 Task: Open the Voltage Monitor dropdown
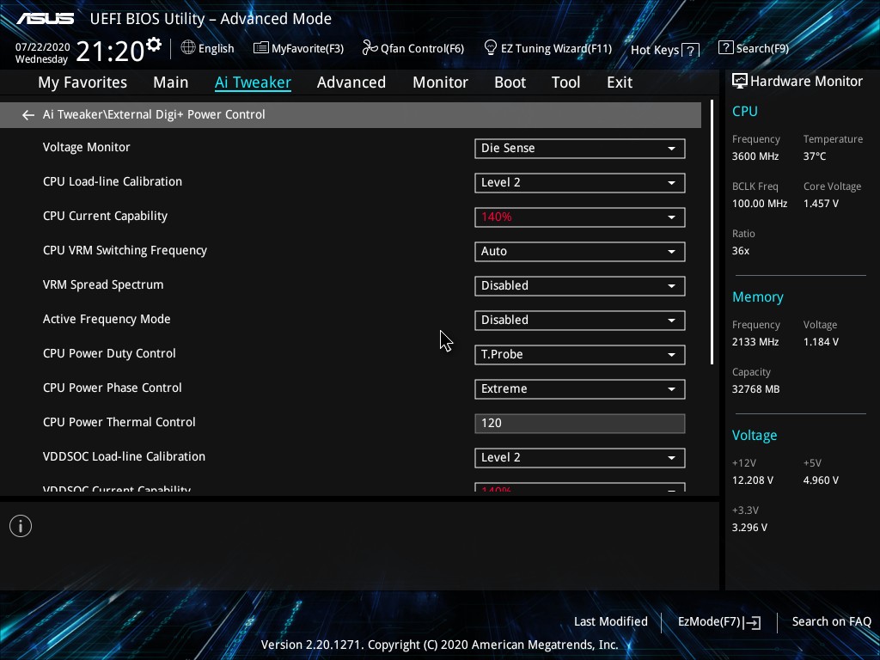[x=579, y=149]
